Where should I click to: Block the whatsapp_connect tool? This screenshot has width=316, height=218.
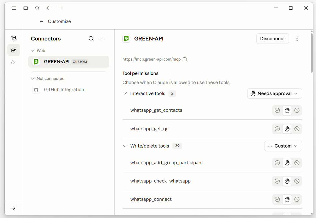[x=297, y=199]
